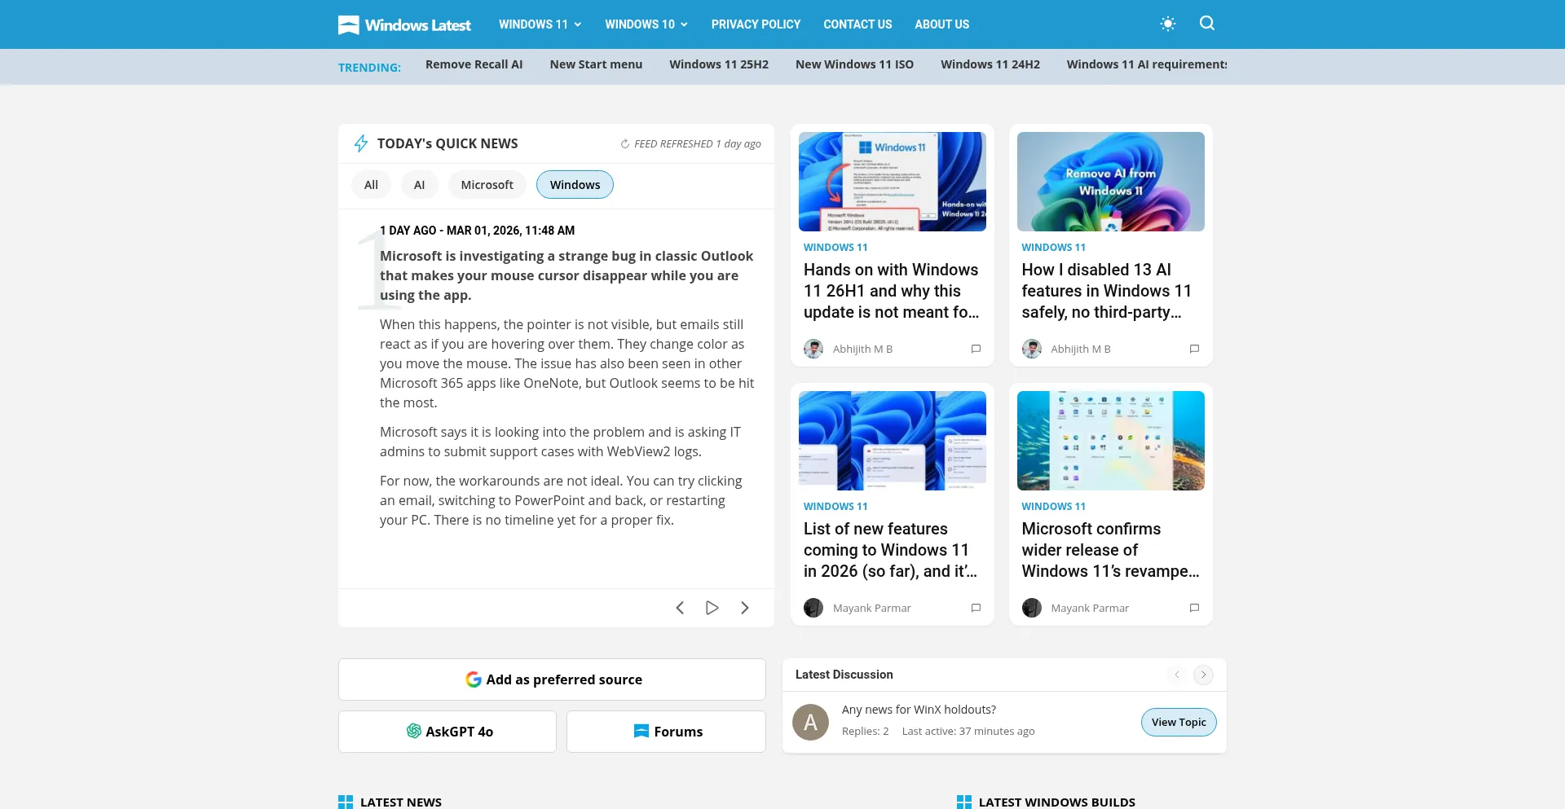1565x809 pixels.
Task: Open the Forums button
Action: [666, 732]
